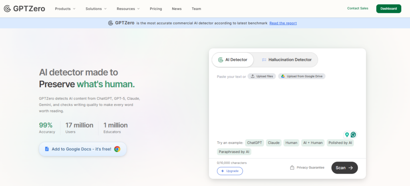Open the Team page

point(196,9)
